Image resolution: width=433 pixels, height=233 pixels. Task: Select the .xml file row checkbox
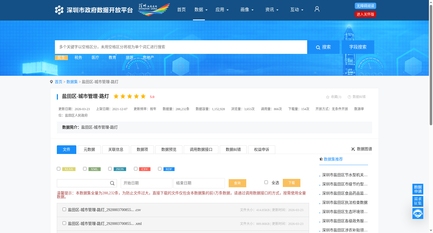64,223
